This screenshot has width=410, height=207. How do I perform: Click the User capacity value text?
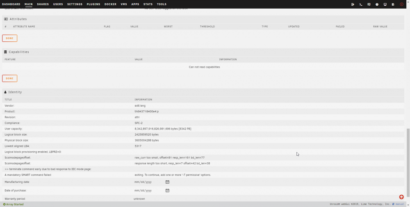163,129
